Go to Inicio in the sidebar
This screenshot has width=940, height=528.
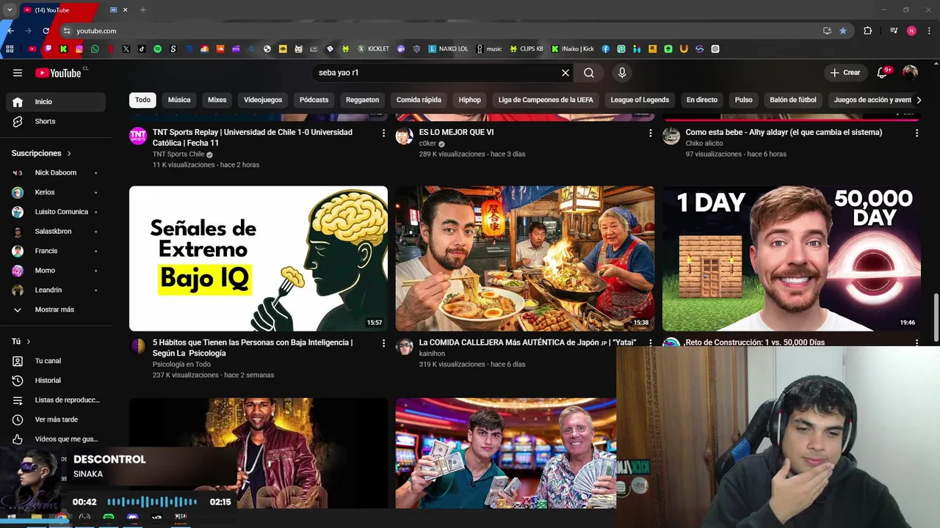coord(56,102)
